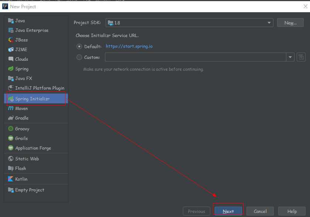Viewport: 310px width, 217px height.
Task: Select the 'Groovy' list label
Action: point(22,129)
